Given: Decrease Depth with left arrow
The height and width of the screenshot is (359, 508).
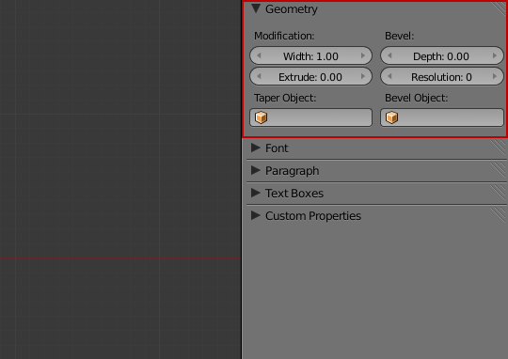Looking at the screenshot, I should pyautogui.click(x=389, y=55).
